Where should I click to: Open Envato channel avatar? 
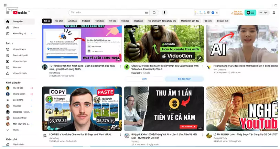pyautogui.click(x=127, y=67)
